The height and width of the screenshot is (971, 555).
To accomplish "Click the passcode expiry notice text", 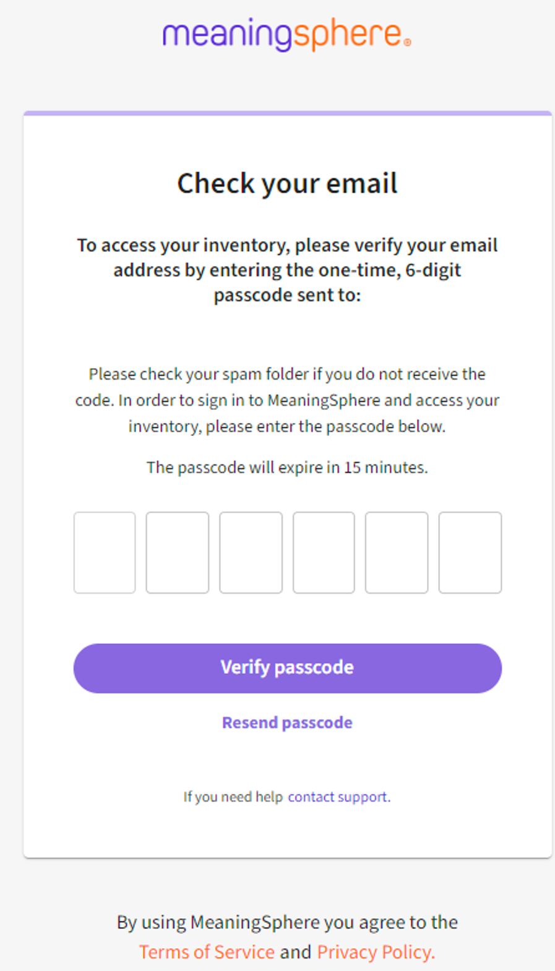I will click(x=287, y=468).
